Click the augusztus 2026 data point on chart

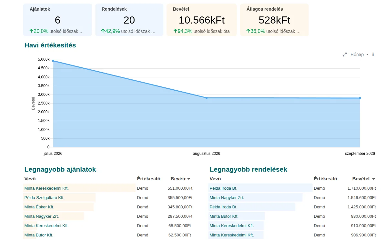207,98
